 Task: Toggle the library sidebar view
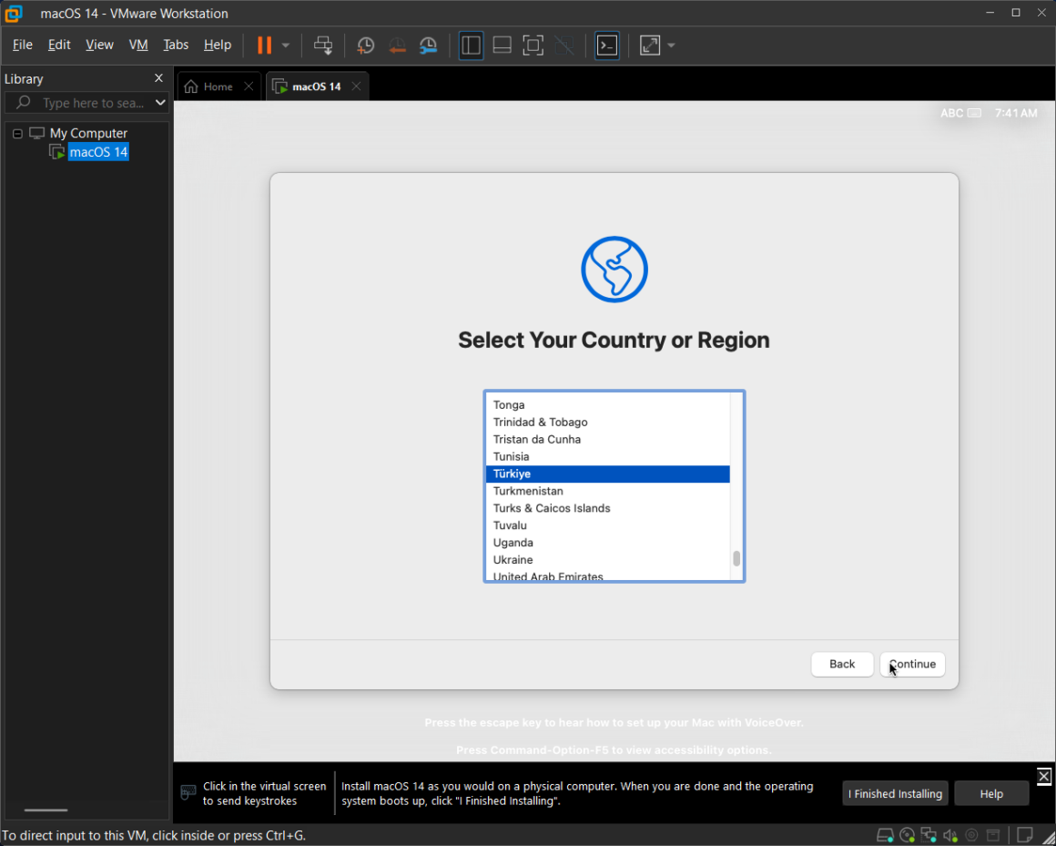471,46
